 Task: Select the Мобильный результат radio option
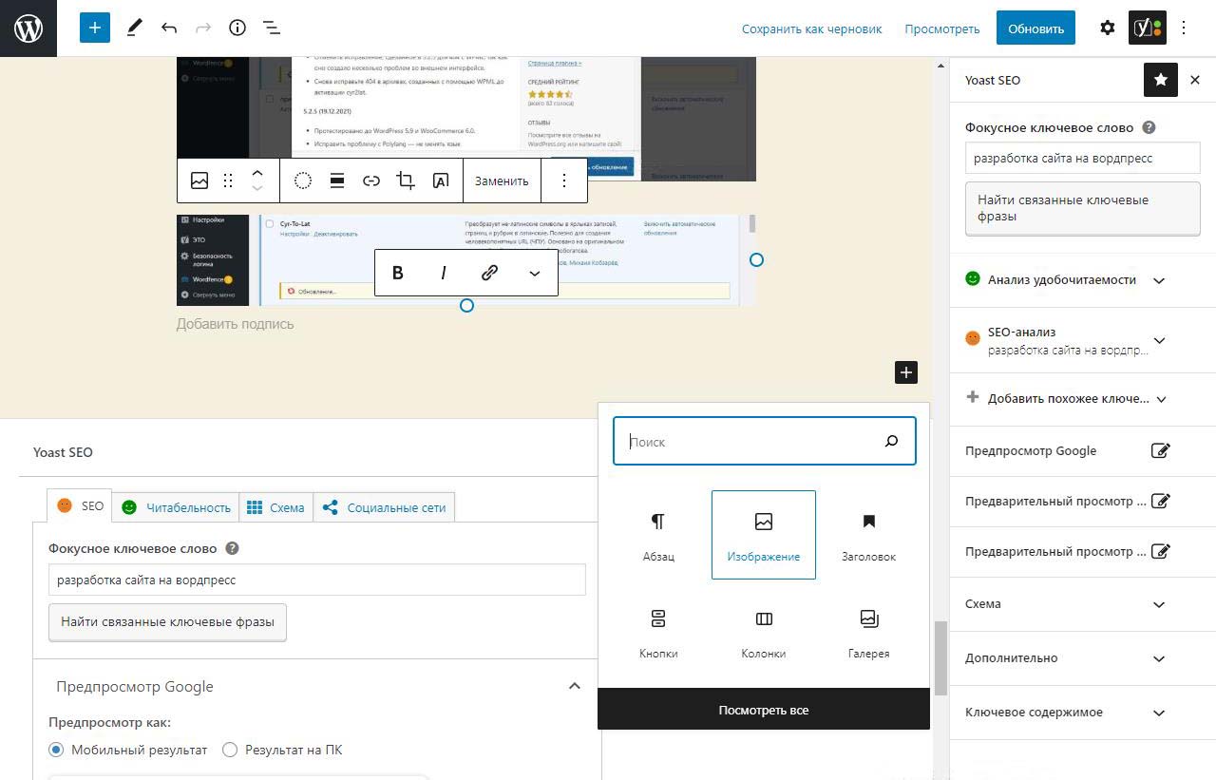tap(56, 750)
